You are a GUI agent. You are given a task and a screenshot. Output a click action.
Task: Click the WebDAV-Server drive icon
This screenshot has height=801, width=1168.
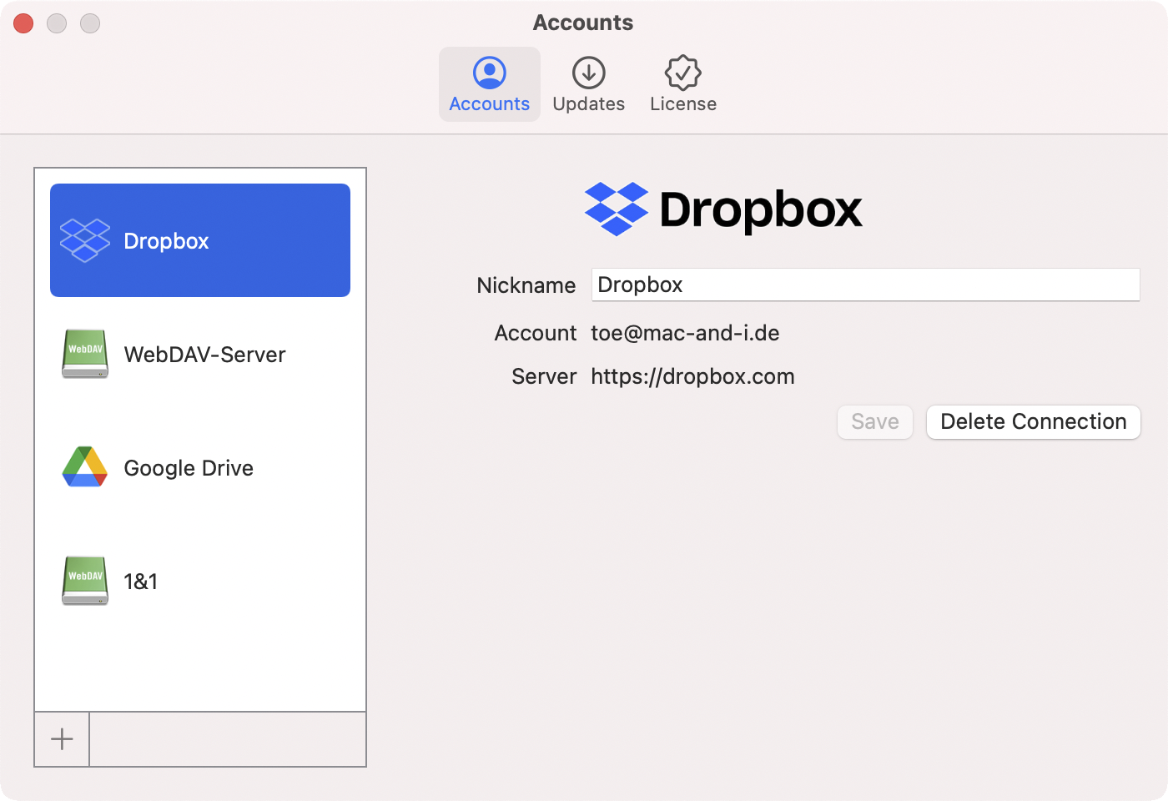coord(85,354)
